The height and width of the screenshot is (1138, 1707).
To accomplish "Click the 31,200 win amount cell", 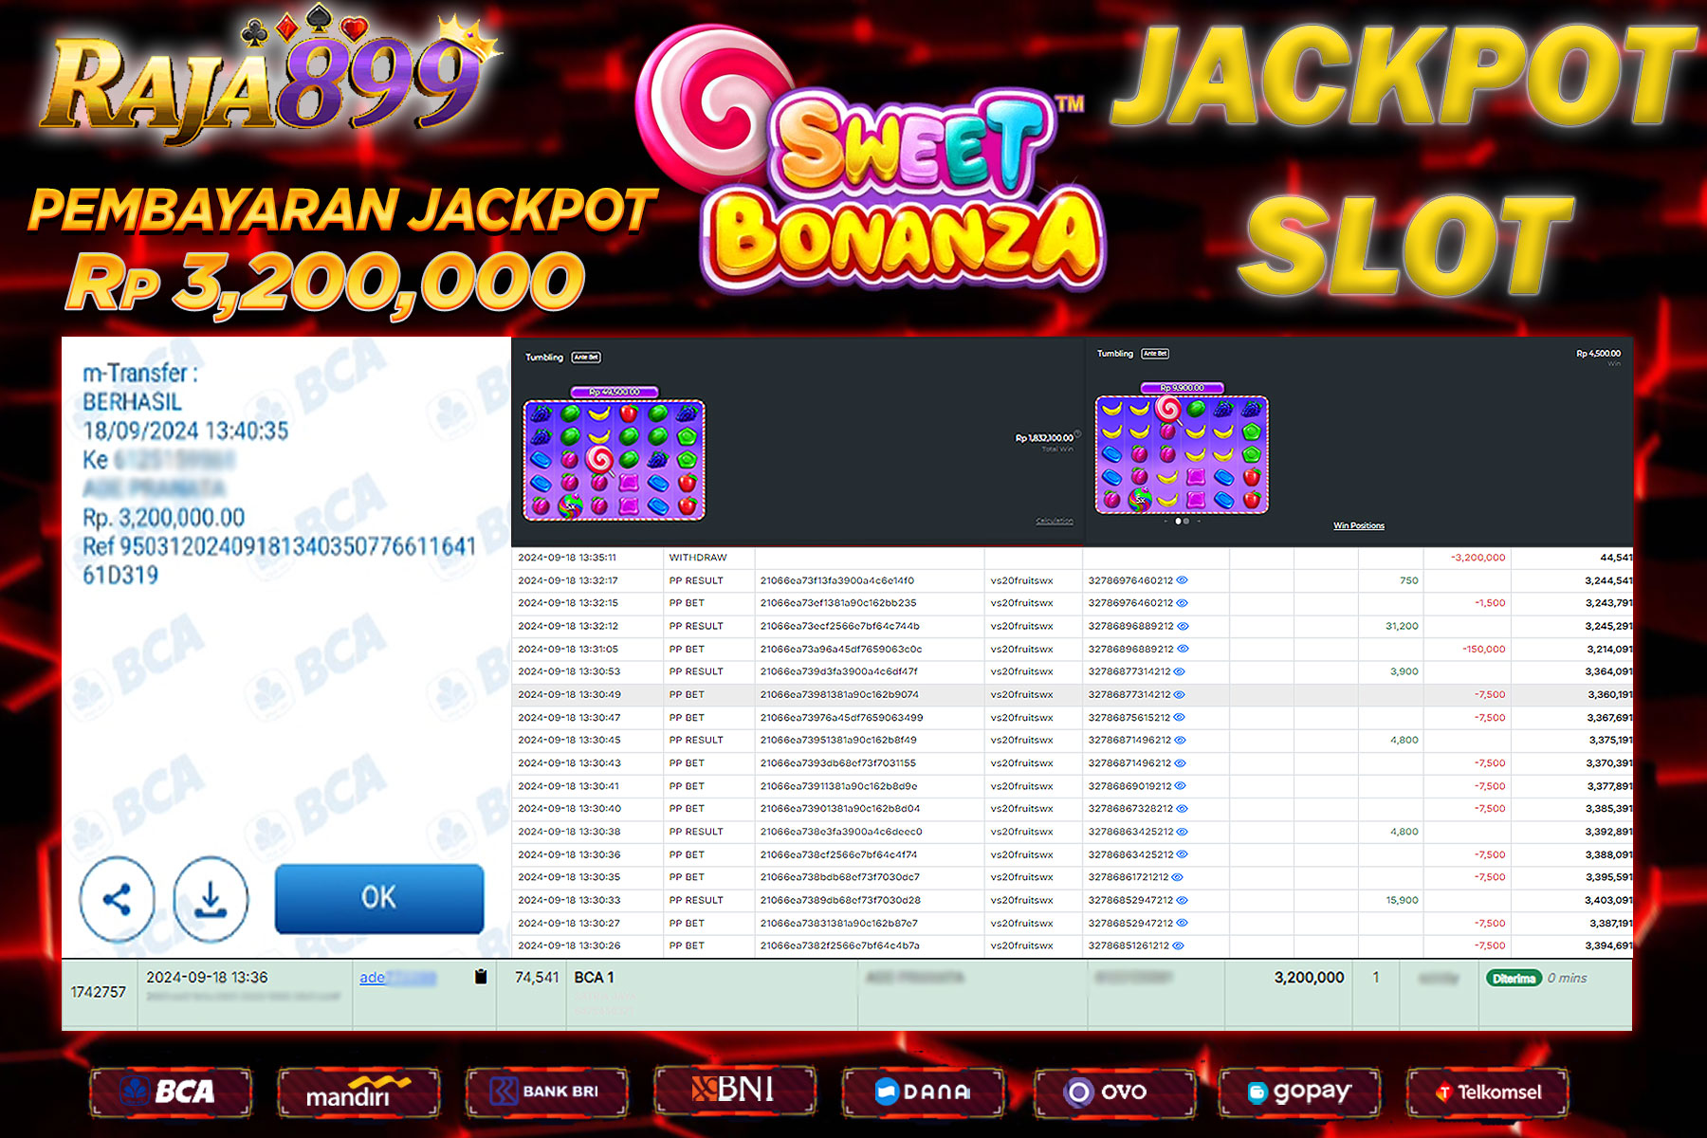I will pos(1402,626).
